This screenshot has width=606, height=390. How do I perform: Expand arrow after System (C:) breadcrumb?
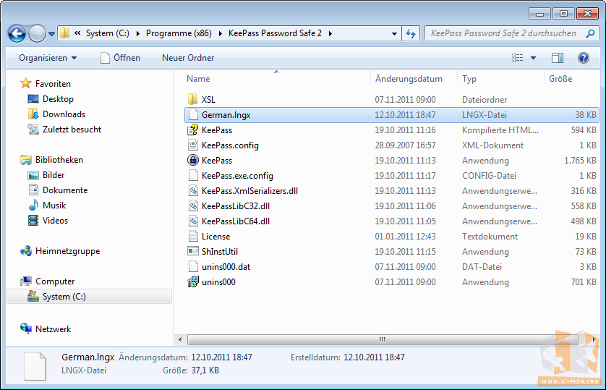[x=138, y=33]
